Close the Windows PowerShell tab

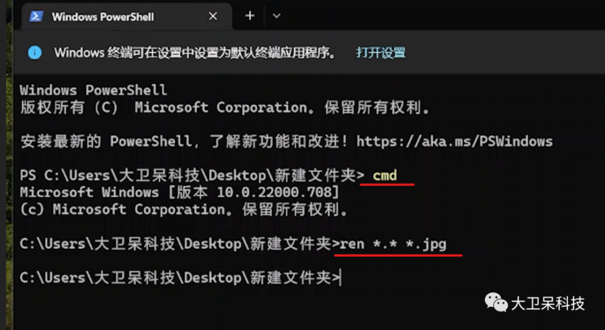pyautogui.click(x=213, y=17)
